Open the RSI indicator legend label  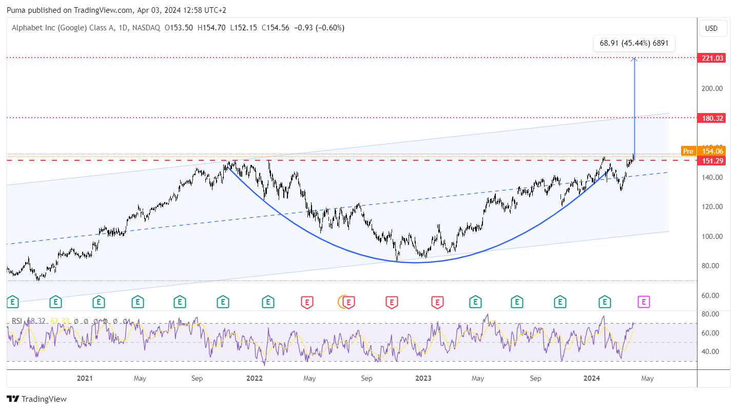(17, 321)
